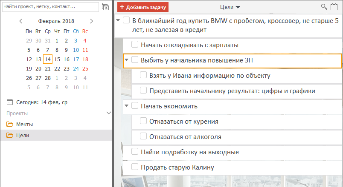This screenshot has width=343, height=187.
Task: Check the BMW purchase goal checkbox
Action: (x=126, y=20)
